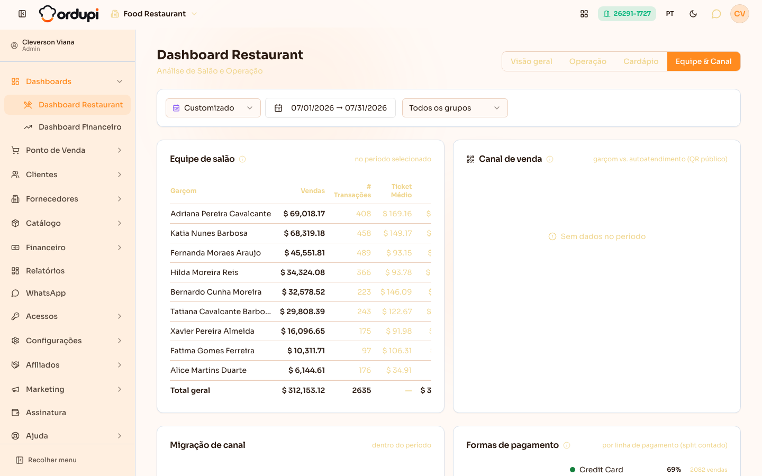Open the Food Restaurant selector dropdown
Image resolution: width=762 pixels, height=476 pixels.
154,14
